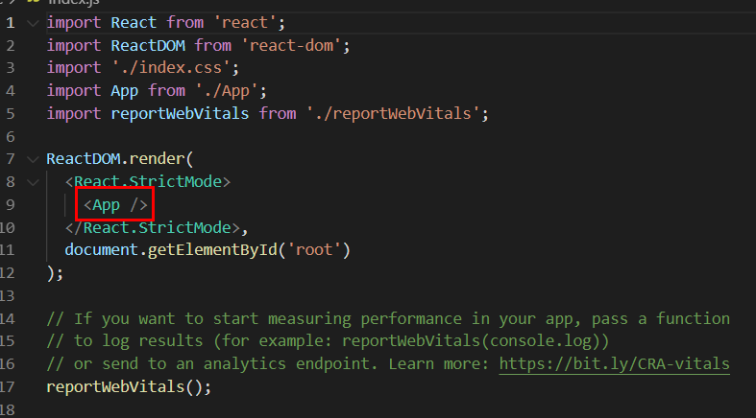Image resolution: width=756 pixels, height=418 pixels.
Task: Click the identifier ReactDOM on line 2
Action: (x=148, y=46)
